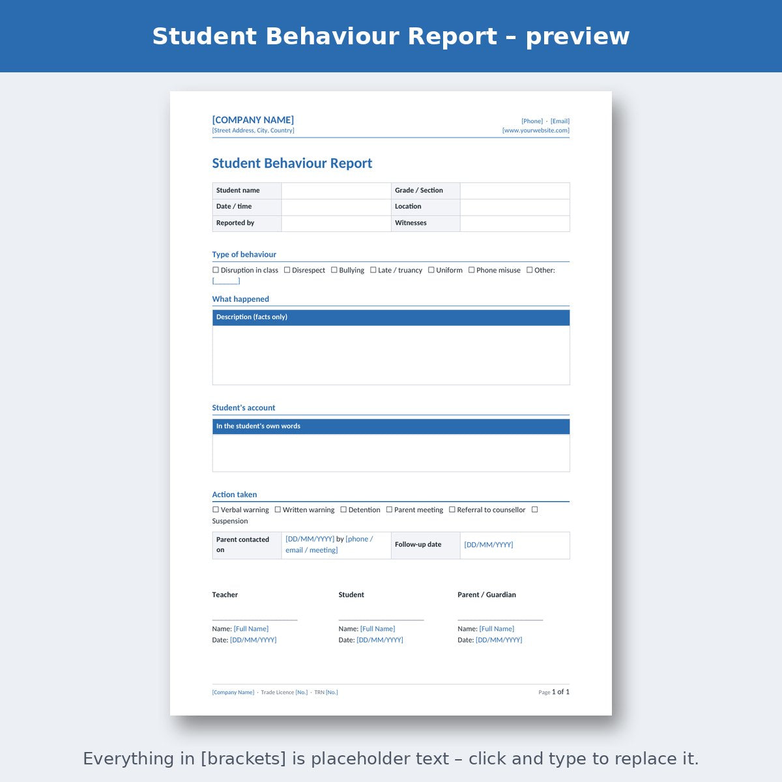Tick the Uniform checkbox
Screen dimensions: 782x782
click(x=431, y=270)
